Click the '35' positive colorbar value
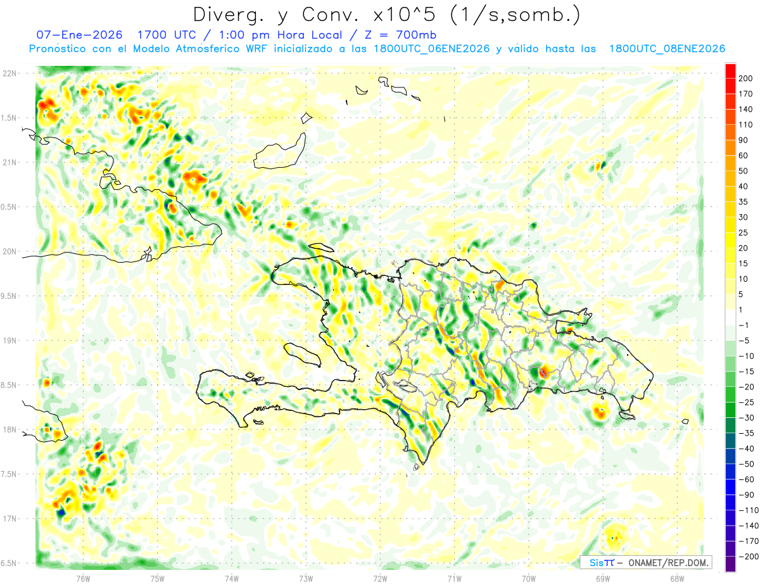 point(744,202)
